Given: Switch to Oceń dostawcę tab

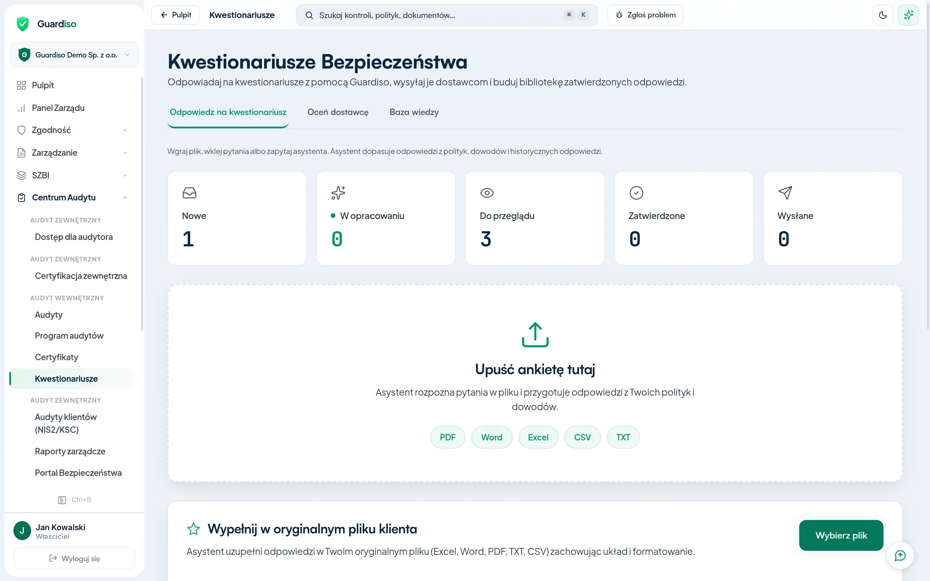Looking at the screenshot, I should pos(338,112).
